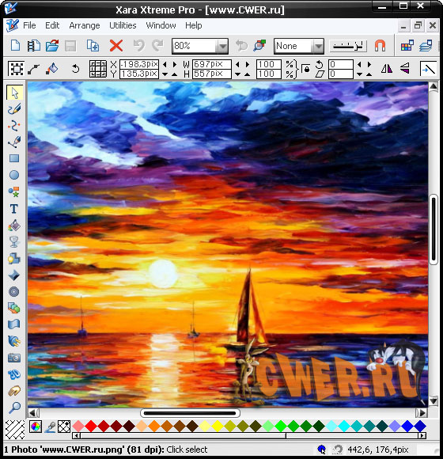Select the Live Effects plug tool
The image size is (443, 459).
tap(14, 341)
